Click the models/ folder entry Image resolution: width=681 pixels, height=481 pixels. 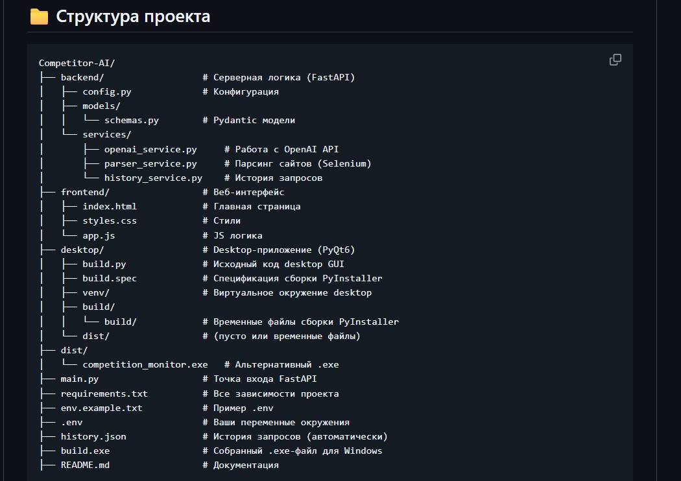click(x=101, y=106)
